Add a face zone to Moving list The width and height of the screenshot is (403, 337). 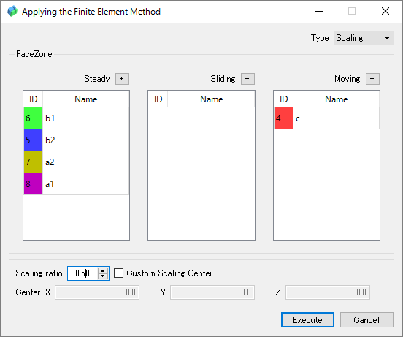(x=372, y=79)
